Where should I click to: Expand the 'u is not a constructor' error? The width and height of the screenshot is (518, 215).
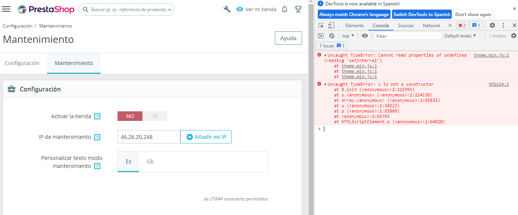pos(325,84)
